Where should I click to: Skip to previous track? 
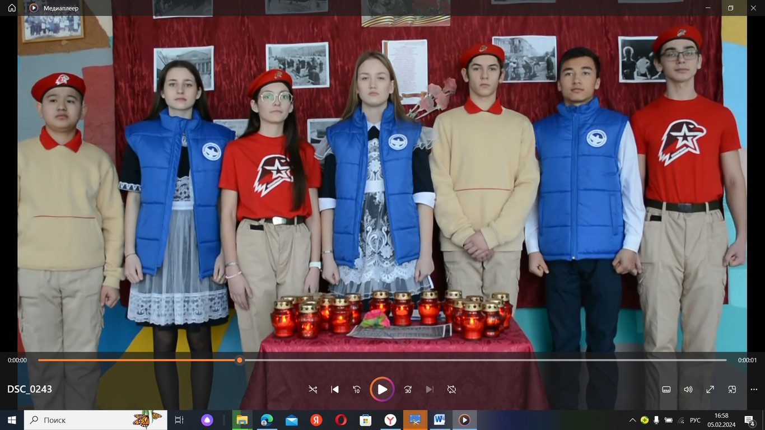tap(335, 390)
